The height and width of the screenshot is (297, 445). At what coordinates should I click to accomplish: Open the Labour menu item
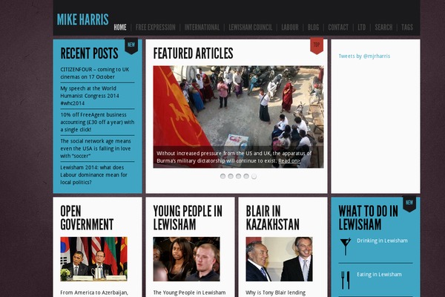pyautogui.click(x=290, y=27)
